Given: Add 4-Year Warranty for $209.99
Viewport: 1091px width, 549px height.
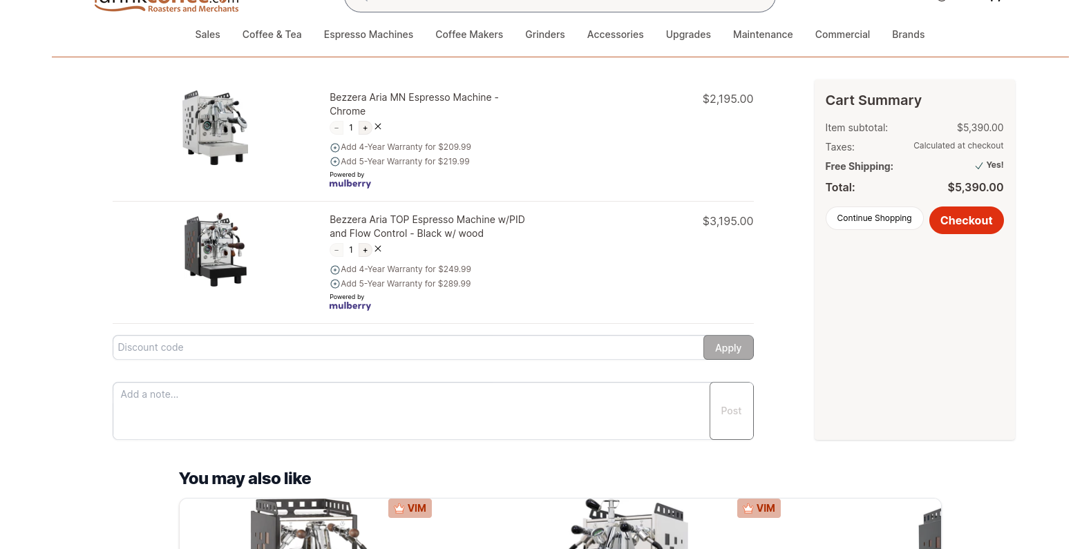Looking at the screenshot, I should click(x=401, y=147).
